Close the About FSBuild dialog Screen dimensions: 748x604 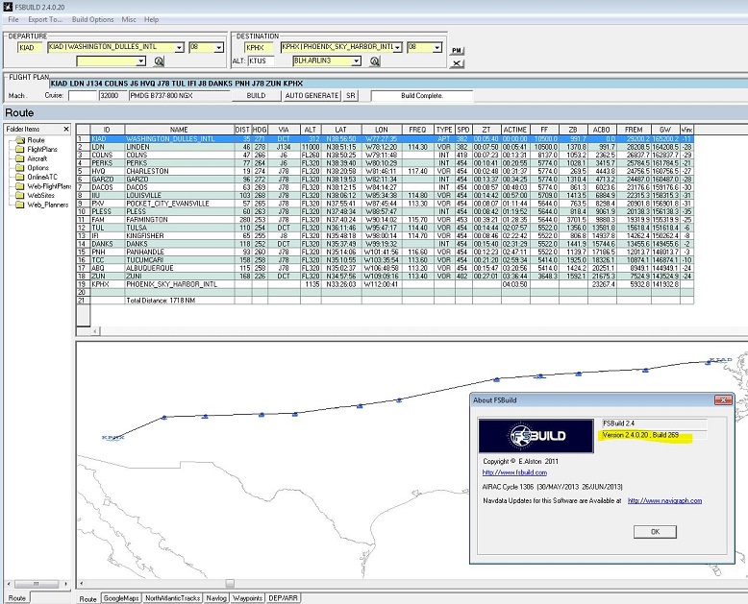click(723, 400)
